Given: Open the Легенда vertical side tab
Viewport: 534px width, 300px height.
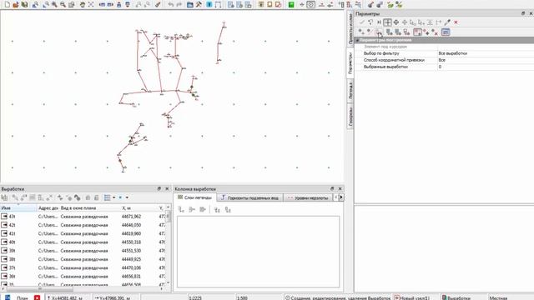Looking at the screenshot, I should point(350,91).
